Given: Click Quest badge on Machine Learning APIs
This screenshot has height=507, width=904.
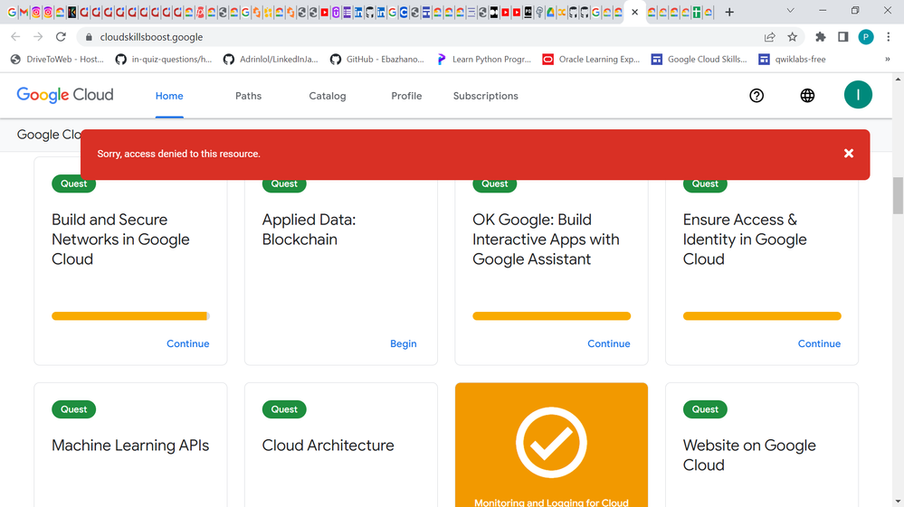Looking at the screenshot, I should [74, 409].
